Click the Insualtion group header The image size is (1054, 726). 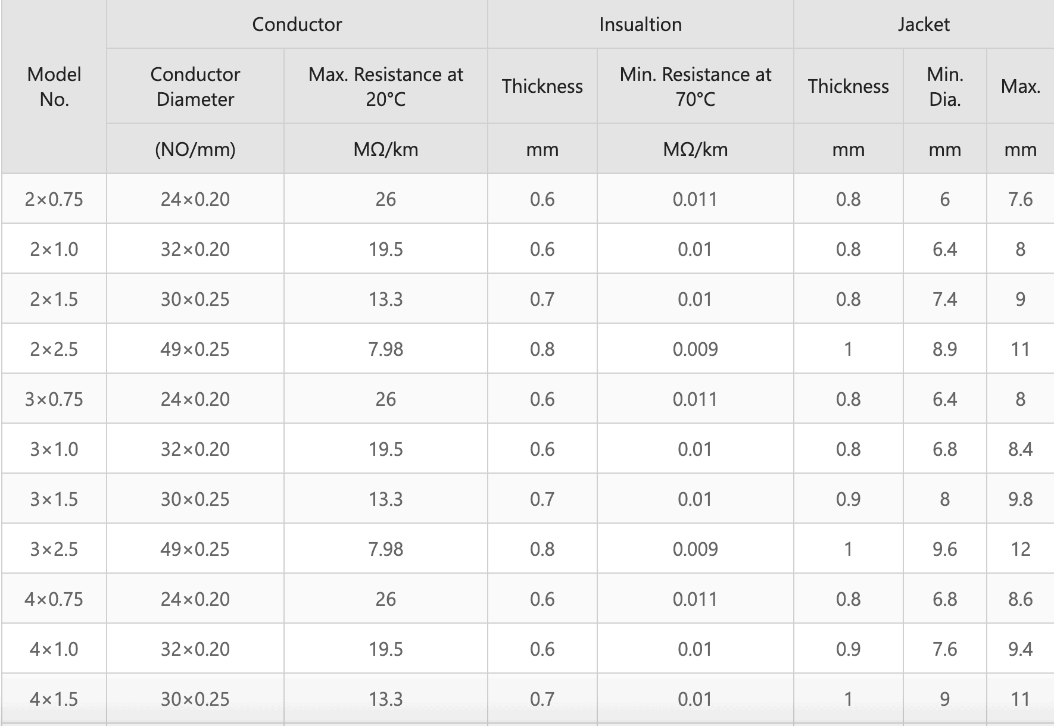(640, 24)
